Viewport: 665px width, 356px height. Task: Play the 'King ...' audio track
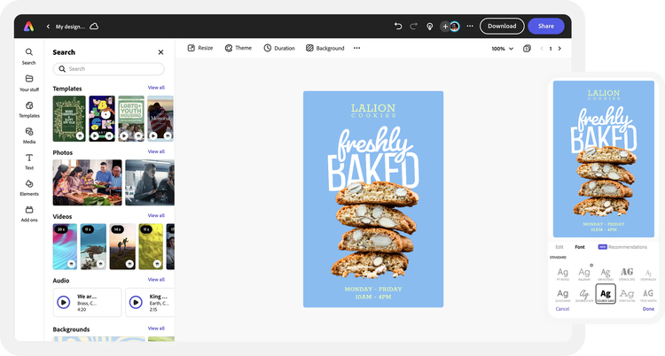[136, 302]
